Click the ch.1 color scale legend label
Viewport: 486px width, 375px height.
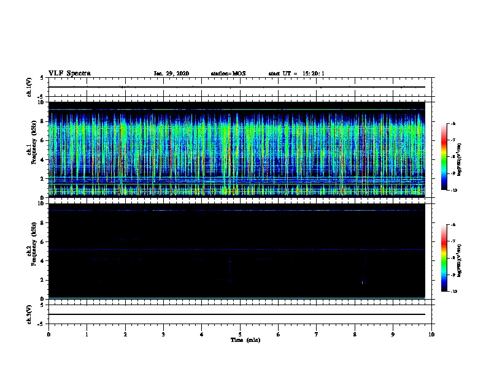(x=459, y=160)
